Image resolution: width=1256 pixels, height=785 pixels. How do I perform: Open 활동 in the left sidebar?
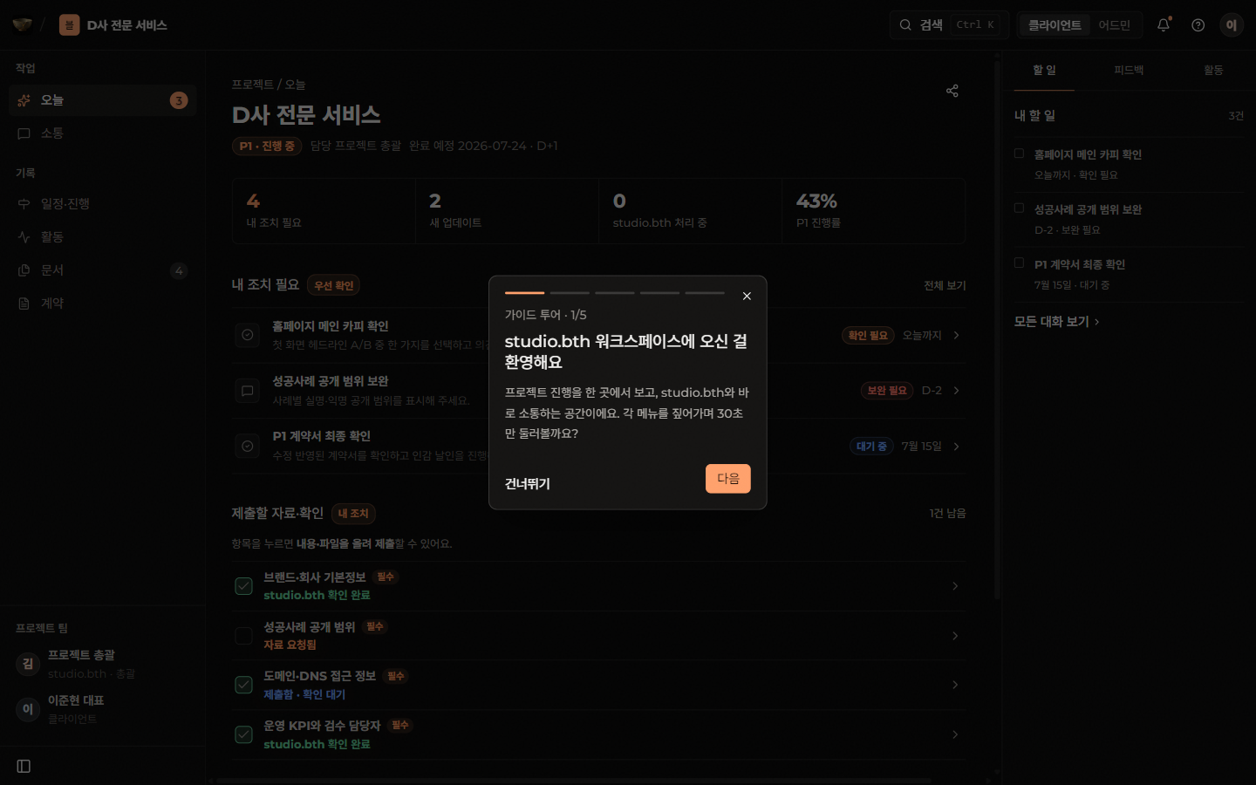pos(103,236)
